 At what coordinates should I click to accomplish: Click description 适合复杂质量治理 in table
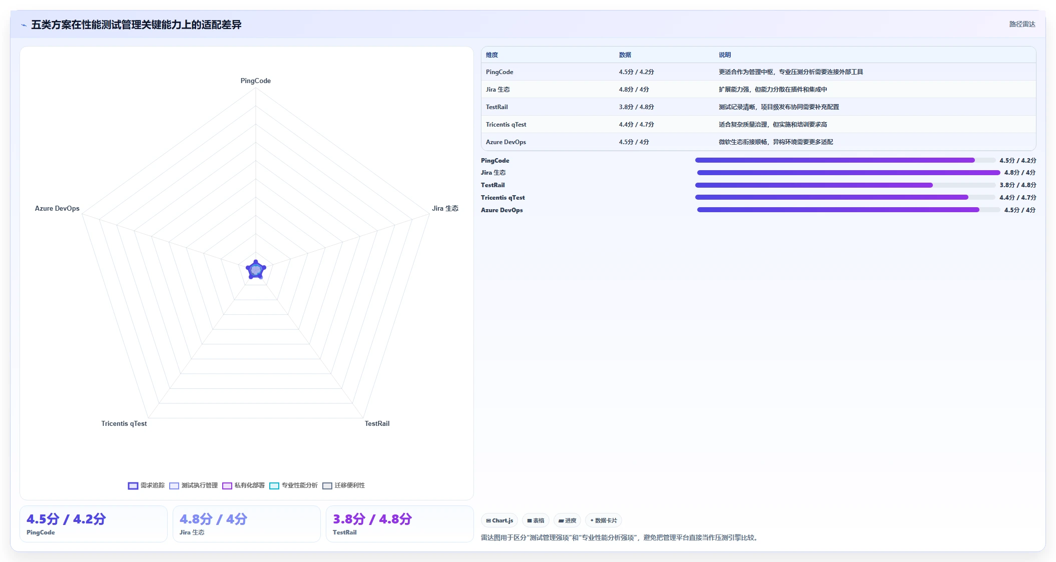[773, 125]
